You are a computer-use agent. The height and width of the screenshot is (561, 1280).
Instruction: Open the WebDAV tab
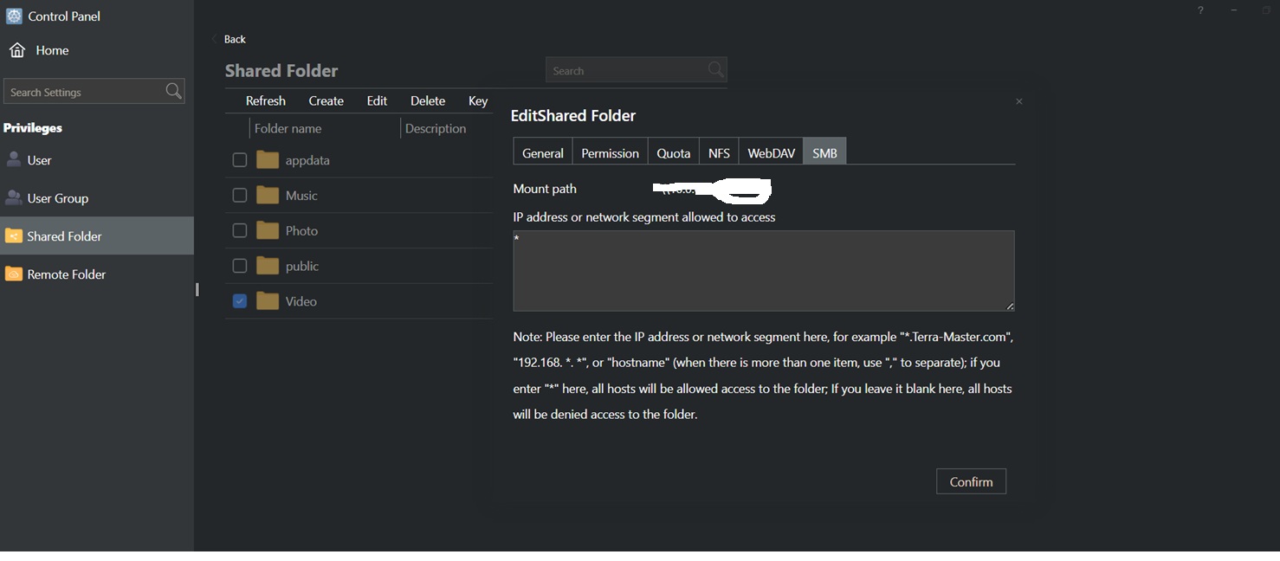771,152
